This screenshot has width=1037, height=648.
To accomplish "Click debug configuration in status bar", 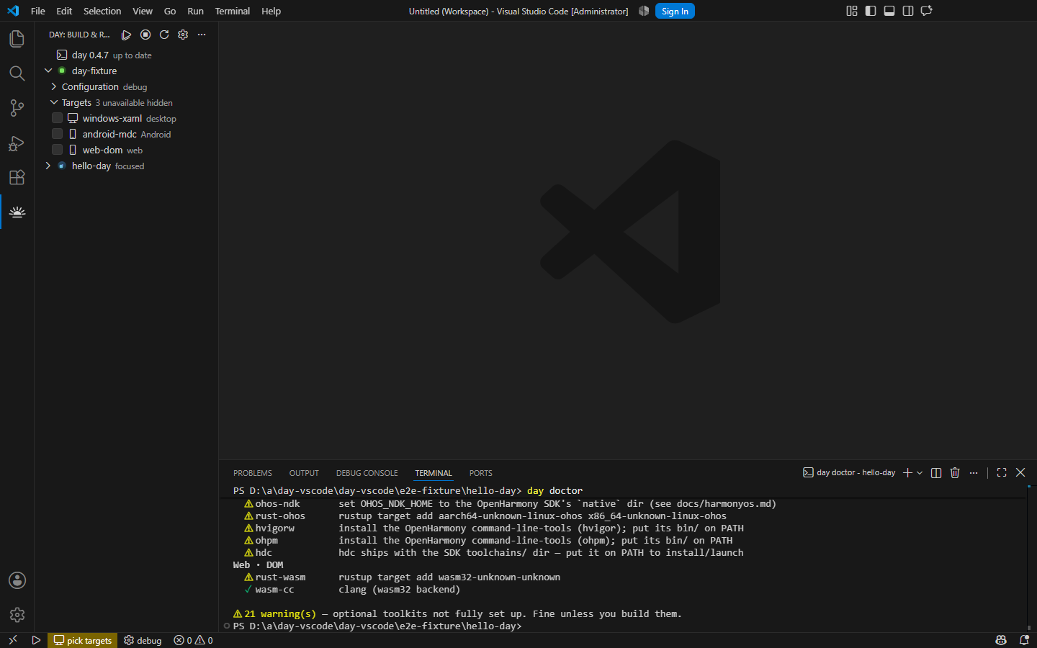I will 143,640.
